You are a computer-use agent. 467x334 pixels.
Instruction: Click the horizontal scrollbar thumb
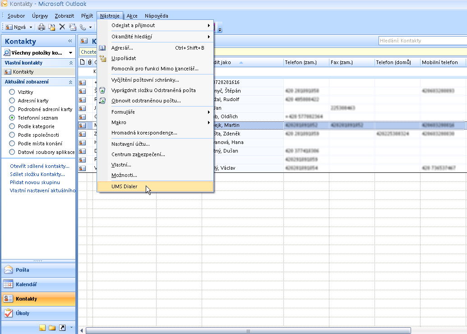[248, 331]
